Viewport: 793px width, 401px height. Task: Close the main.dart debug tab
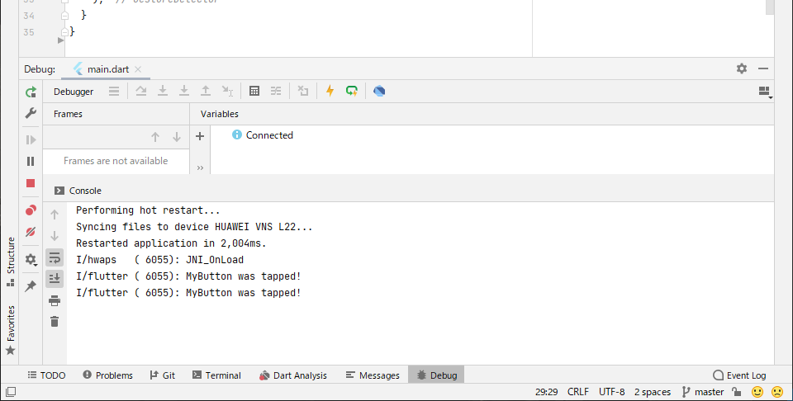138,69
